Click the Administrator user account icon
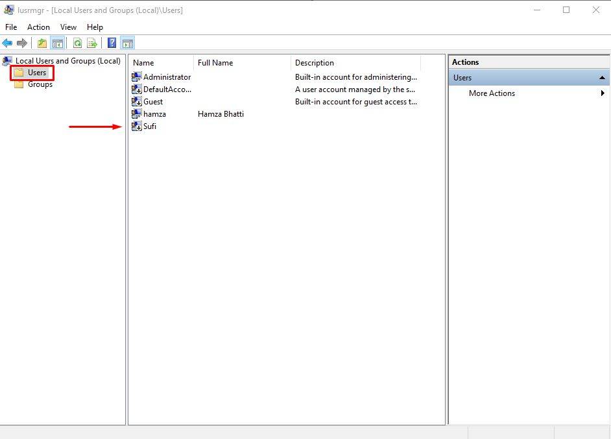The width and height of the screenshot is (611, 439). coord(136,77)
